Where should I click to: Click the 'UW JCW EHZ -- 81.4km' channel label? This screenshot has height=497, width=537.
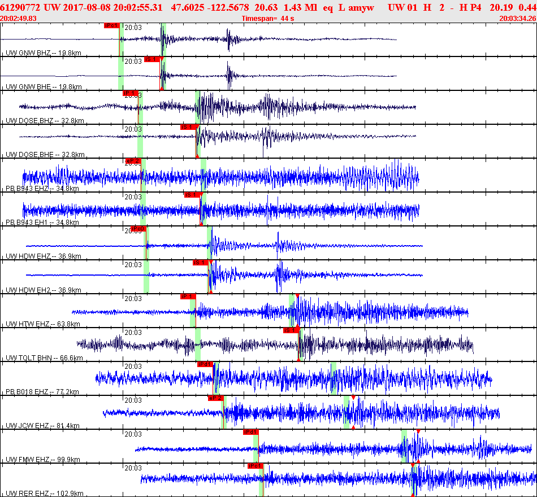point(42,425)
